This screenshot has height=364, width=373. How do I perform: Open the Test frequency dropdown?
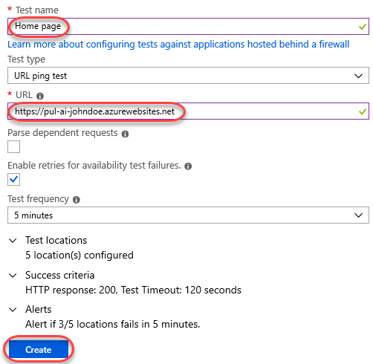pyautogui.click(x=188, y=215)
